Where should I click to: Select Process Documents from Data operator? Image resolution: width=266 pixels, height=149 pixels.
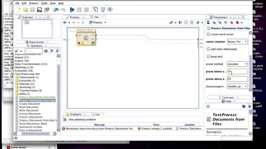pos(37,97)
